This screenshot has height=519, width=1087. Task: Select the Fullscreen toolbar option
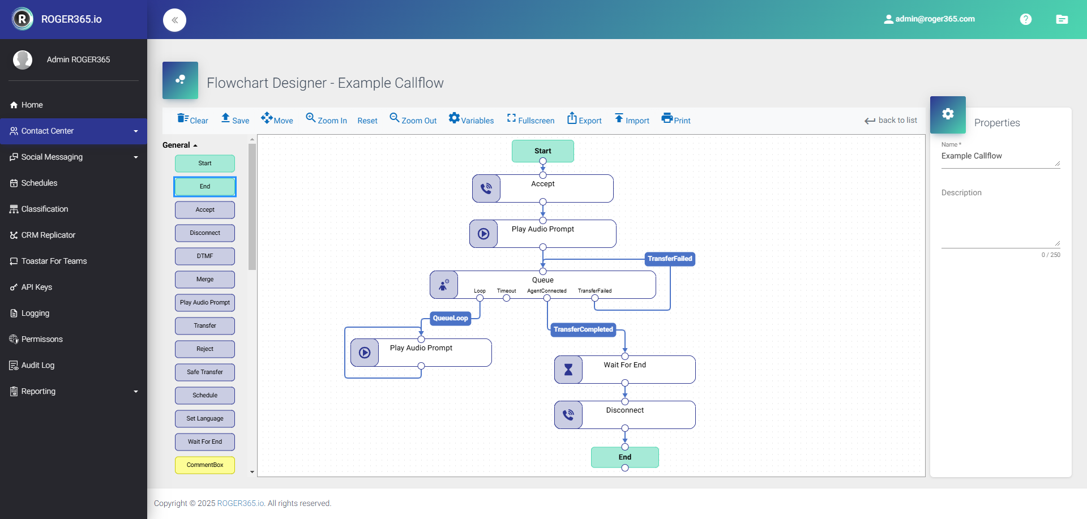(x=530, y=121)
